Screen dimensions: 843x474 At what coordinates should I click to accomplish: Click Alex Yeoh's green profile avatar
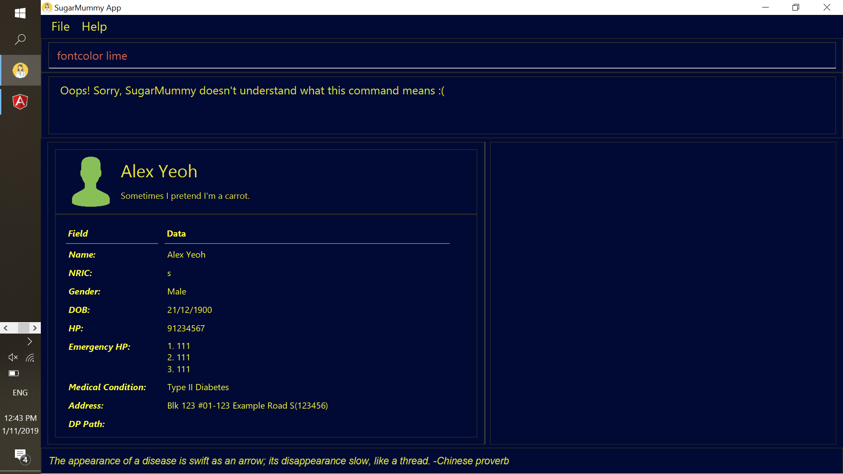pos(90,182)
